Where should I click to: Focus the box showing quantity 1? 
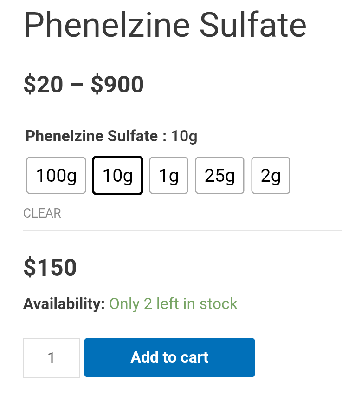click(51, 358)
